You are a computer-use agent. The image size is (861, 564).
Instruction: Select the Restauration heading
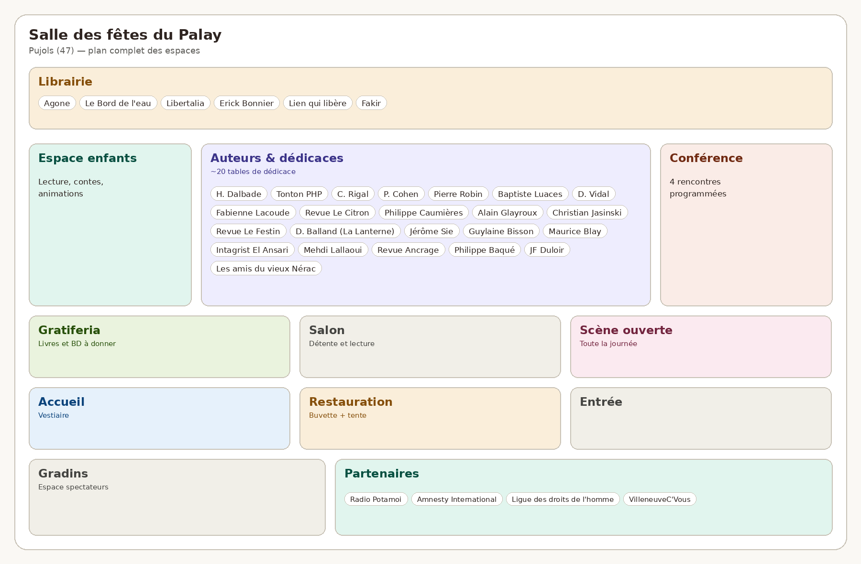[351, 402]
